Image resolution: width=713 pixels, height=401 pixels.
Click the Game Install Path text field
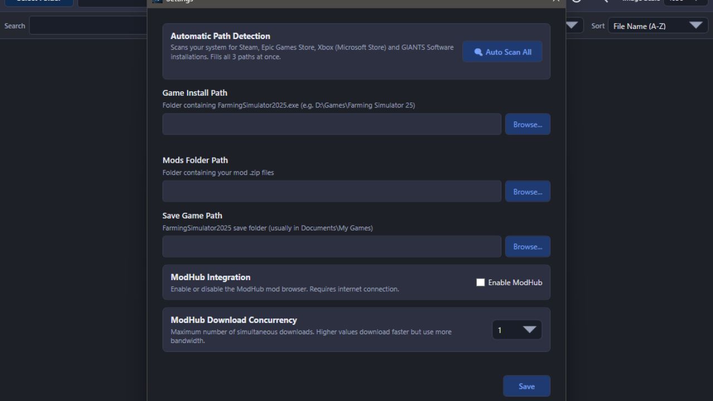[331, 124]
